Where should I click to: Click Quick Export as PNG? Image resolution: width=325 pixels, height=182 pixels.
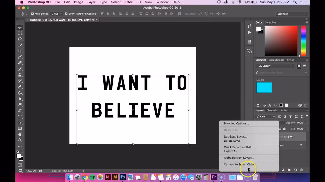[237, 147]
